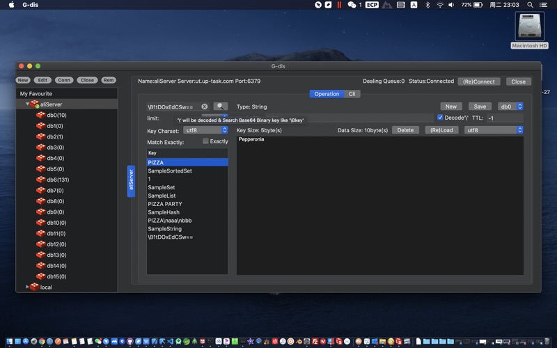Open the Apple menu
557x348 pixels.
click(x=11, y=5)
